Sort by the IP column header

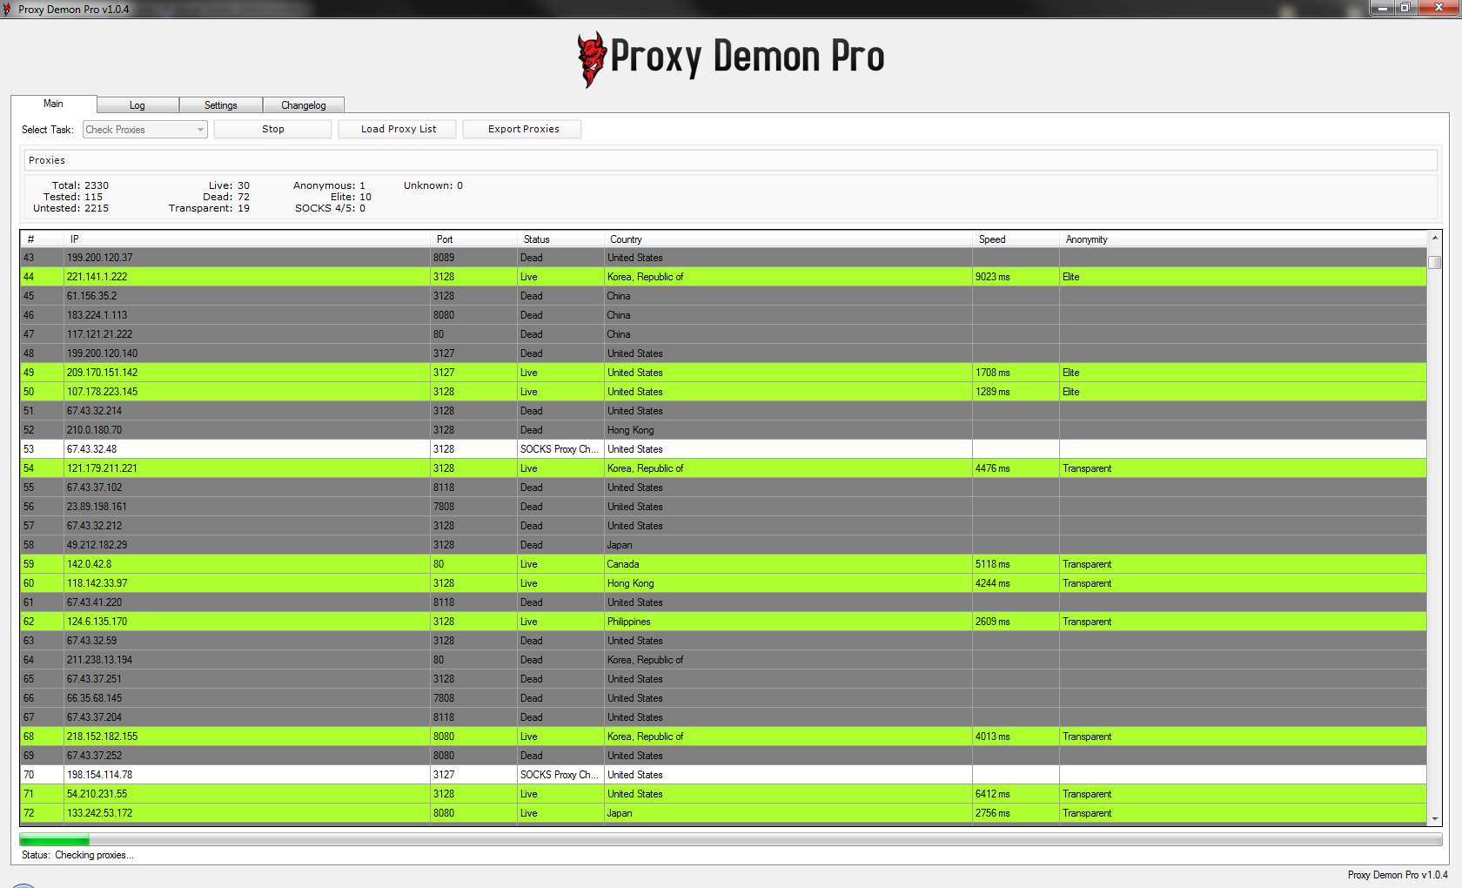pos(248,239)
